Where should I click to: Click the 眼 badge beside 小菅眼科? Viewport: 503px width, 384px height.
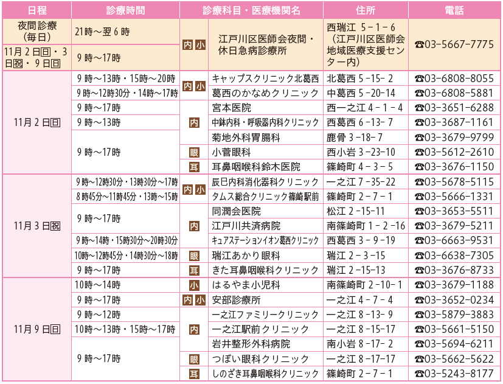click(x=194, y=152)
